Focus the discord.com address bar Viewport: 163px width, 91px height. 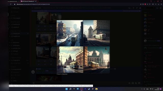pos(33,4)
